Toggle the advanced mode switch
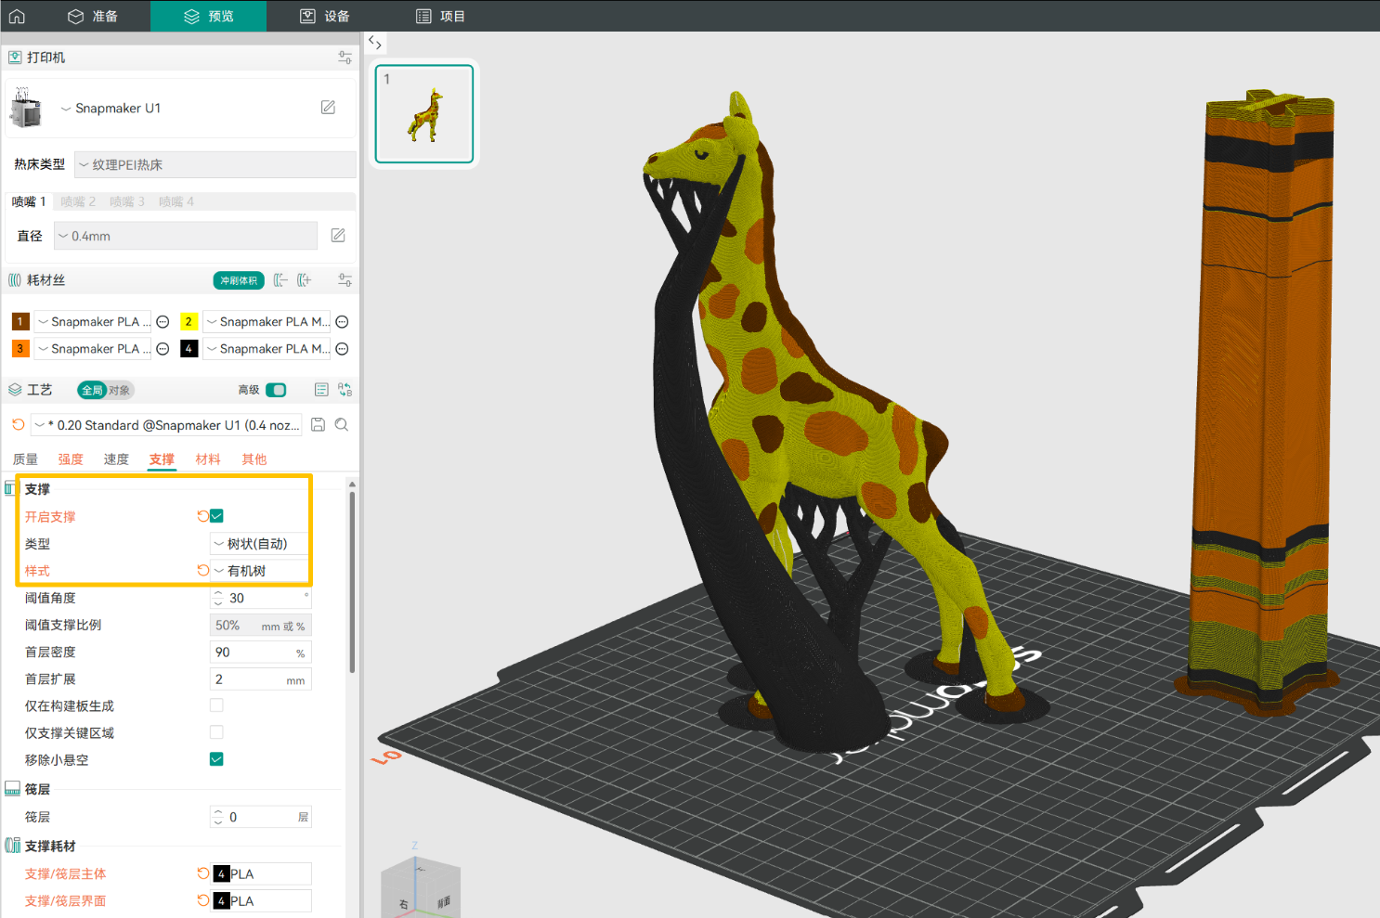Image resolution: width=1380 pixels, height=918 pixels. pyautogui.click(x=276, y=390)
